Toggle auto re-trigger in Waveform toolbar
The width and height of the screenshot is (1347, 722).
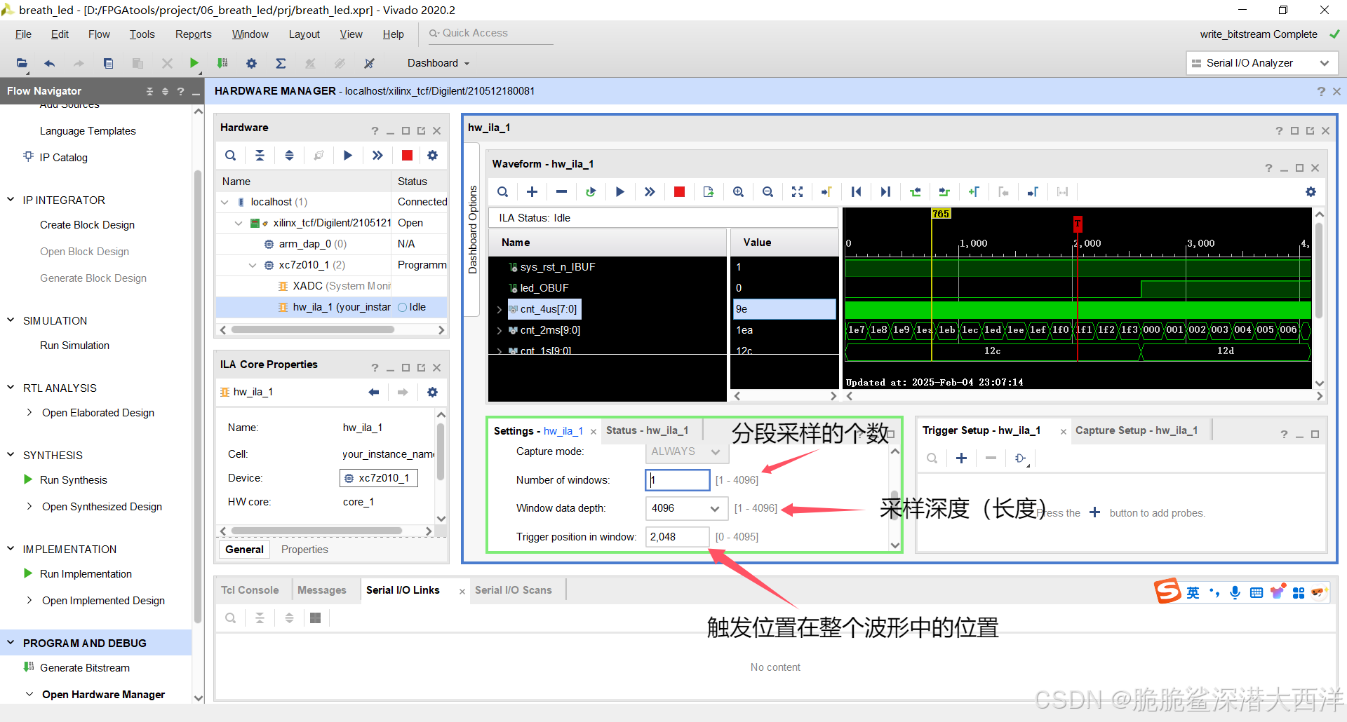point(591,192)
